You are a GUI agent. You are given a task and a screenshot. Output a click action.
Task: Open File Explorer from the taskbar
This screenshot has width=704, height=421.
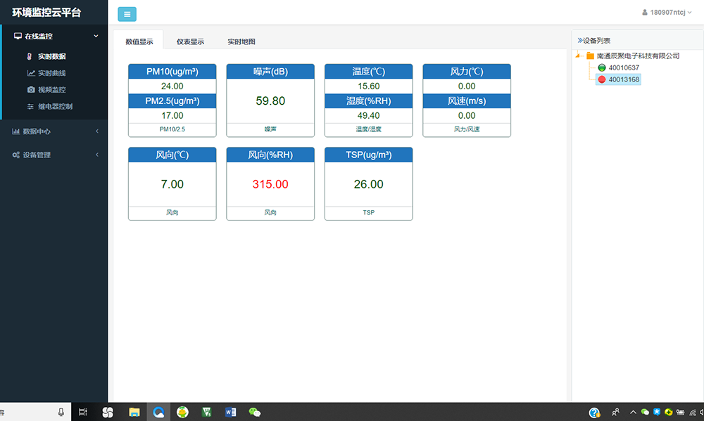click(134, 412)
